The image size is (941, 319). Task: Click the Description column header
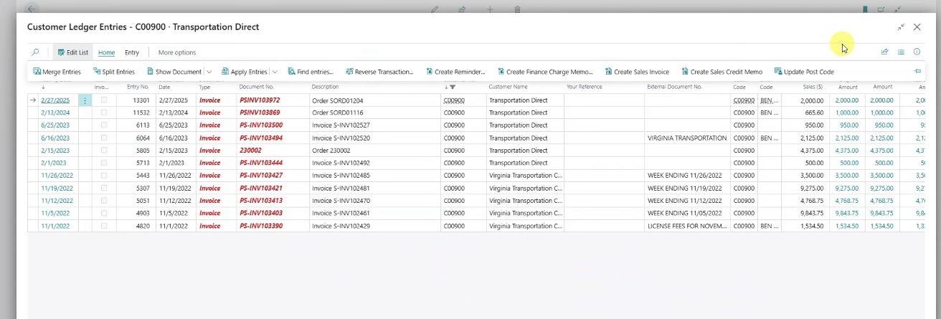325,87
